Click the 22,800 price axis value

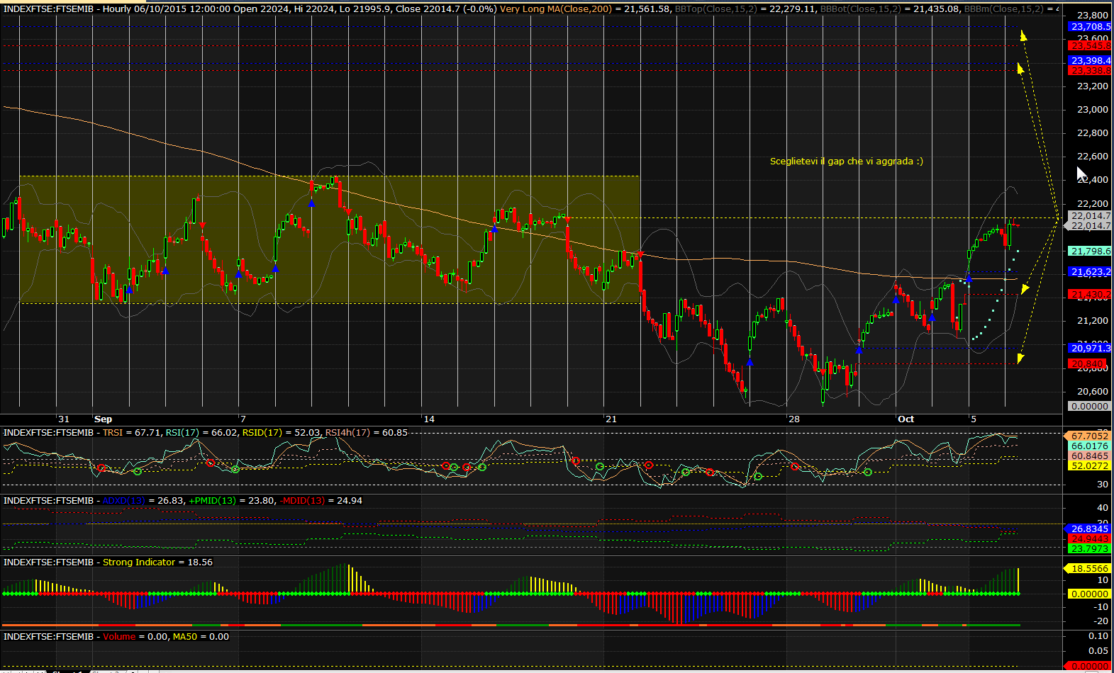pyautogui.click(x=1092, y=132)
